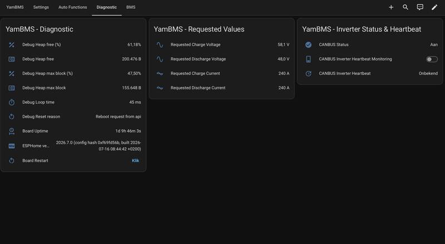Open the Auto Functions tab
Screen dimensions: 445x244
click(73, 7)
